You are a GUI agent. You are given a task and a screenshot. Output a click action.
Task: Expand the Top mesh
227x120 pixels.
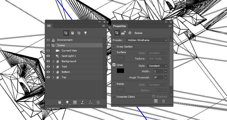pyautogui.click(x=53, y=77)
